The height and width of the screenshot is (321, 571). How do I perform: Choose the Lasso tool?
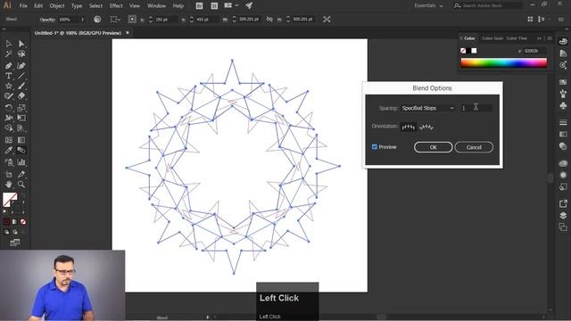click(21, 53)
